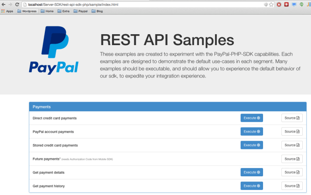The image size is (311, 195).
Task: View Source for Direct credit card payments
Action: pyautogui.click(x=292, y=118)
